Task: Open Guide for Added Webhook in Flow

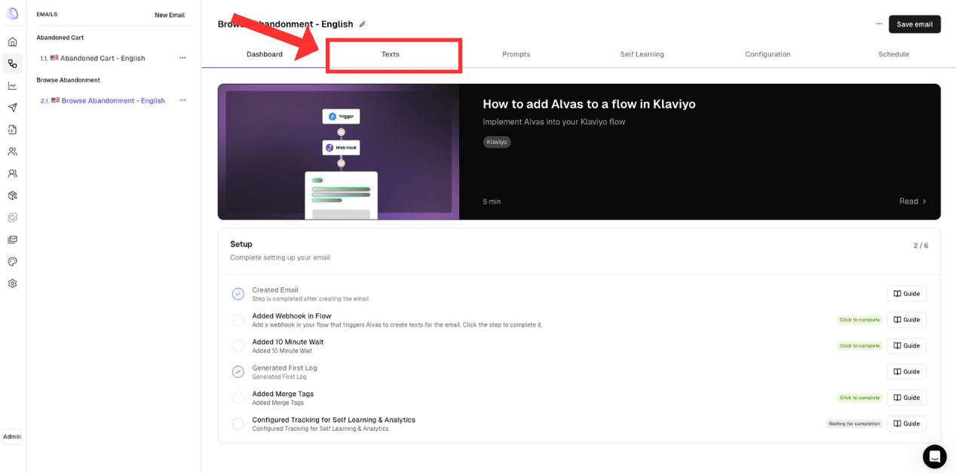Action: [906, 320]
